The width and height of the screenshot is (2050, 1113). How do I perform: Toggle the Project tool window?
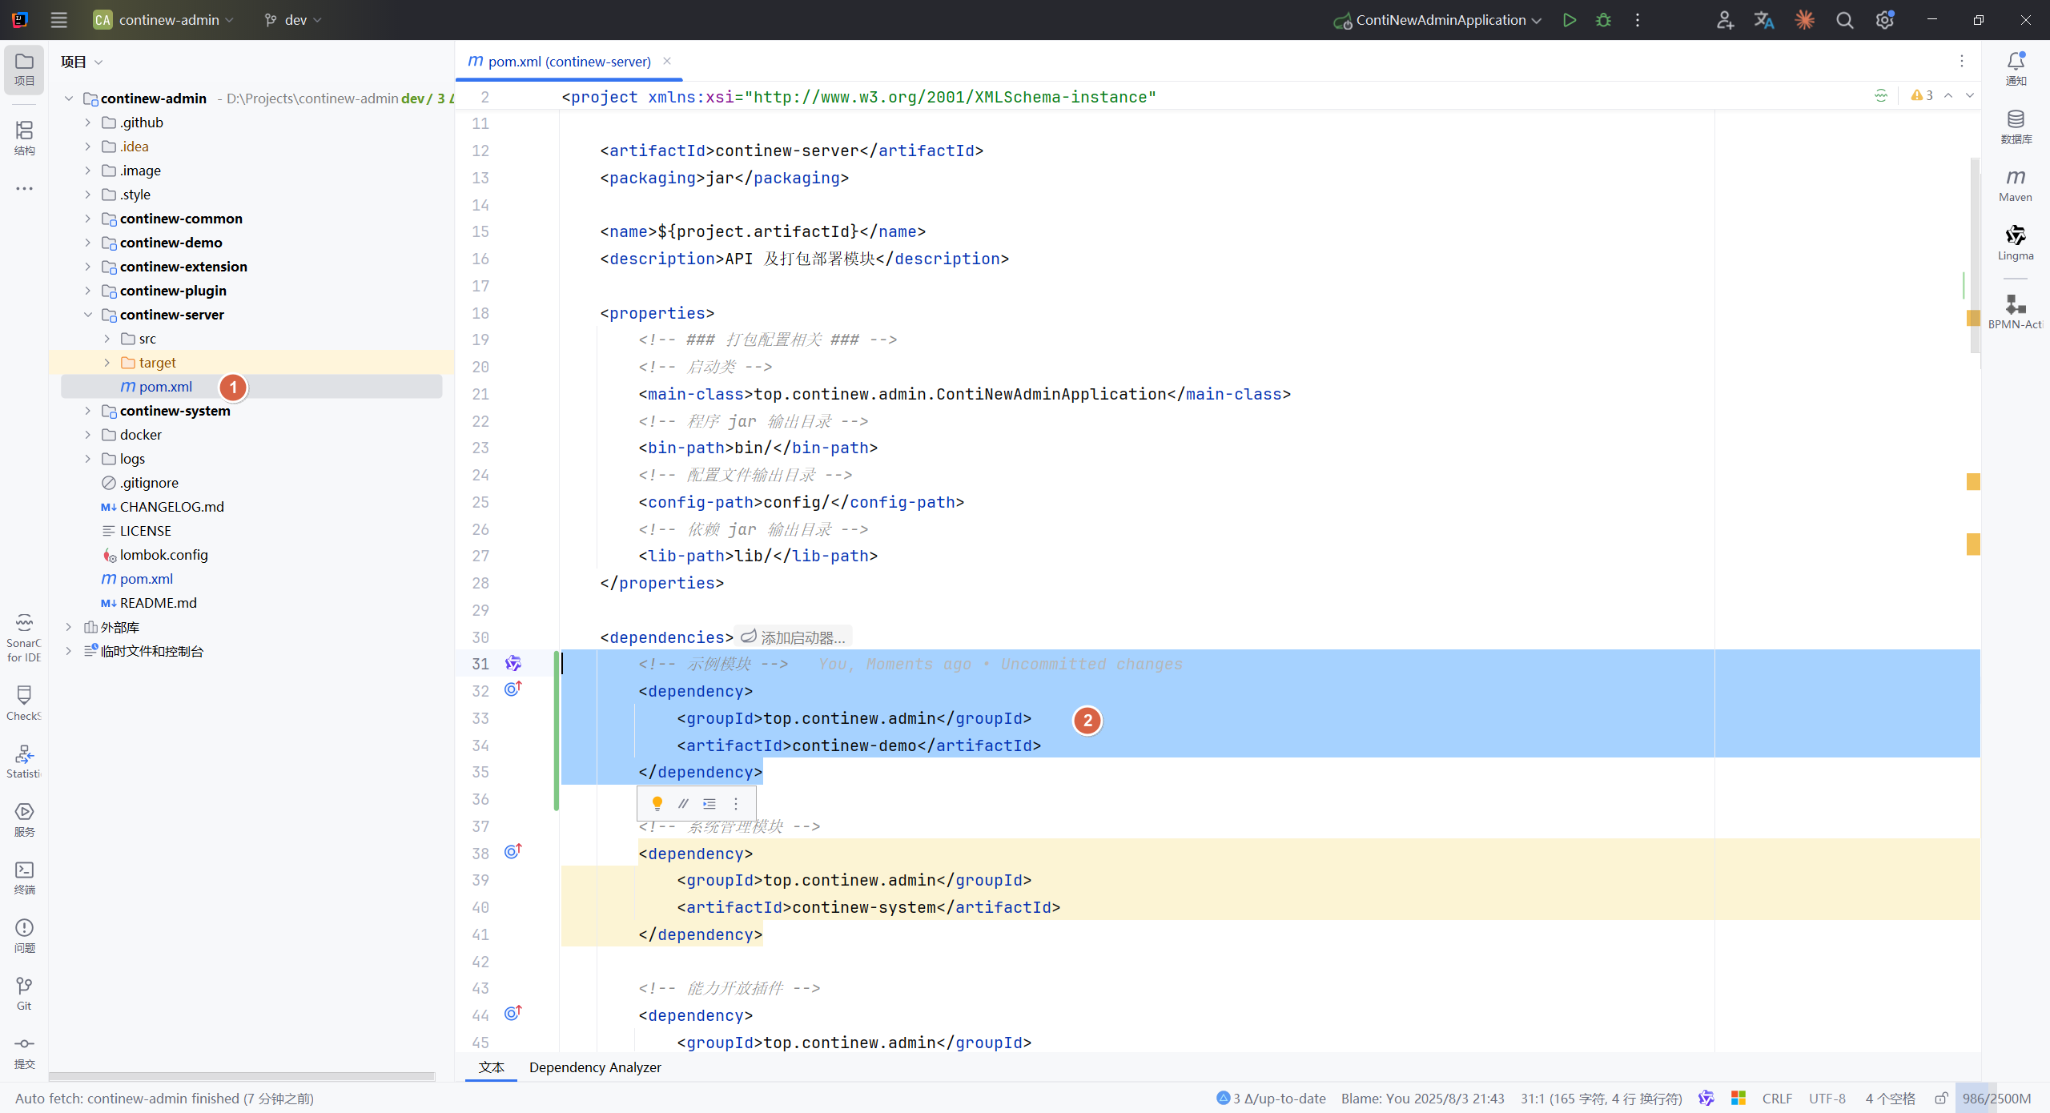24,70
